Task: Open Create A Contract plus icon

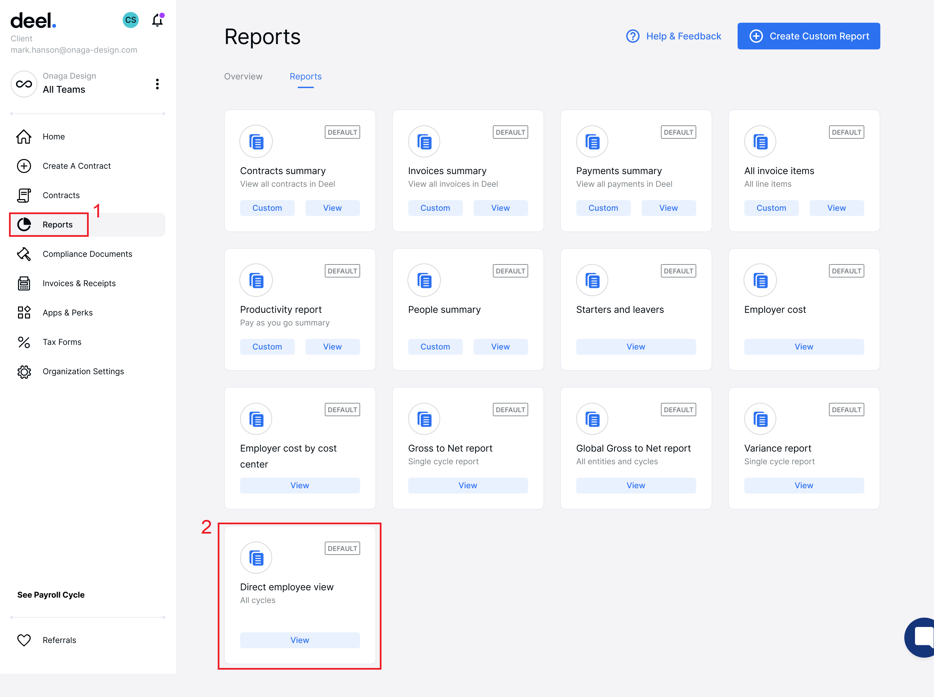Action: click(x=24, y=166)
